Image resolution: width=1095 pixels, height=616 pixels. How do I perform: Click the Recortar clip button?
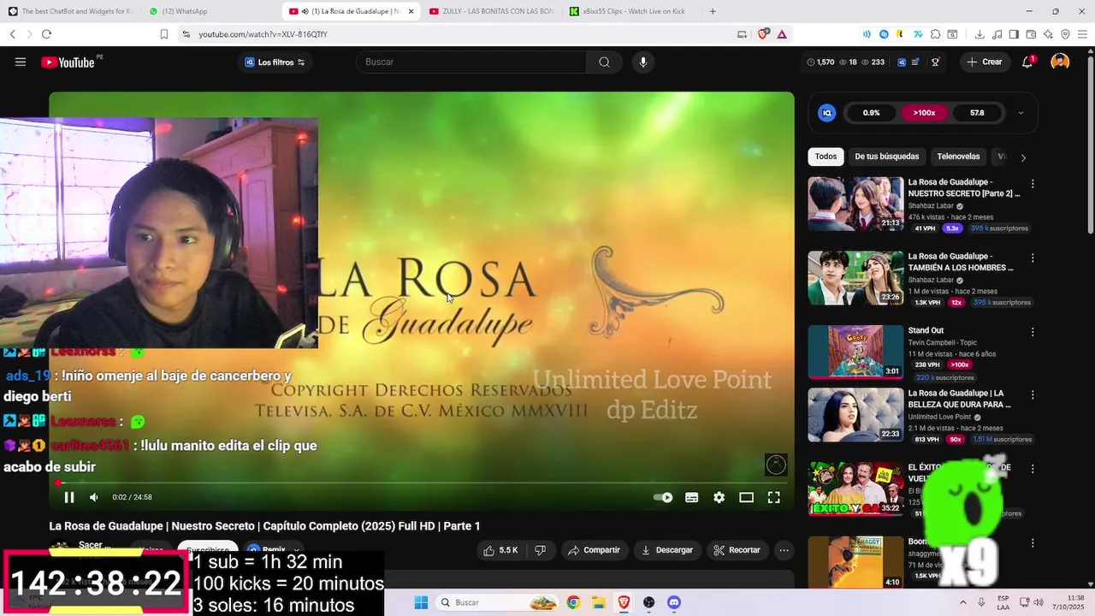coord(737,550)
